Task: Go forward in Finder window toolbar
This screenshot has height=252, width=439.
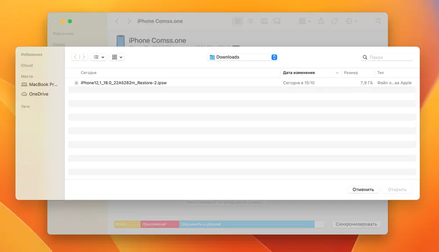Action: point(129,21)
